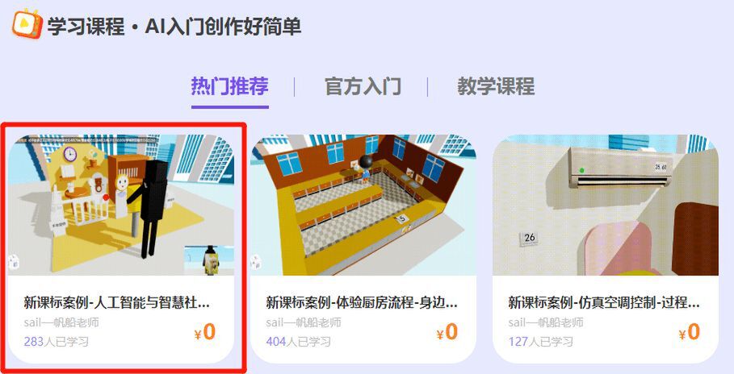
Task: Click the title 新课标案例-人工智能与智慧社...
Action: click(116, 302)
